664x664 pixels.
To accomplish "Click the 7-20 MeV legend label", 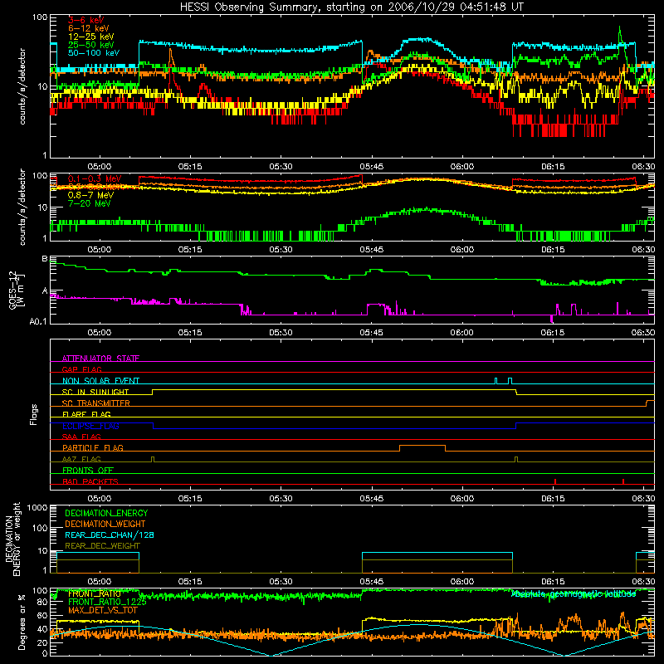I will pos(89,203).
